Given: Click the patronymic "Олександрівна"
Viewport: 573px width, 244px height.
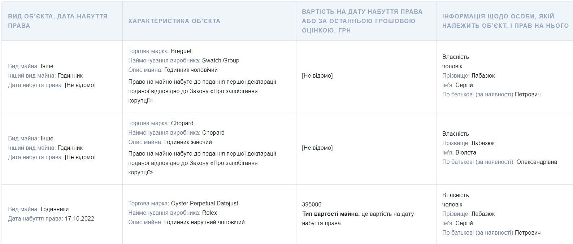Looking at the screenshot, I should pyautogui.click(x=537, y=162).
